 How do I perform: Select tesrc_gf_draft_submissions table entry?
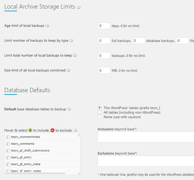point(30,150)
